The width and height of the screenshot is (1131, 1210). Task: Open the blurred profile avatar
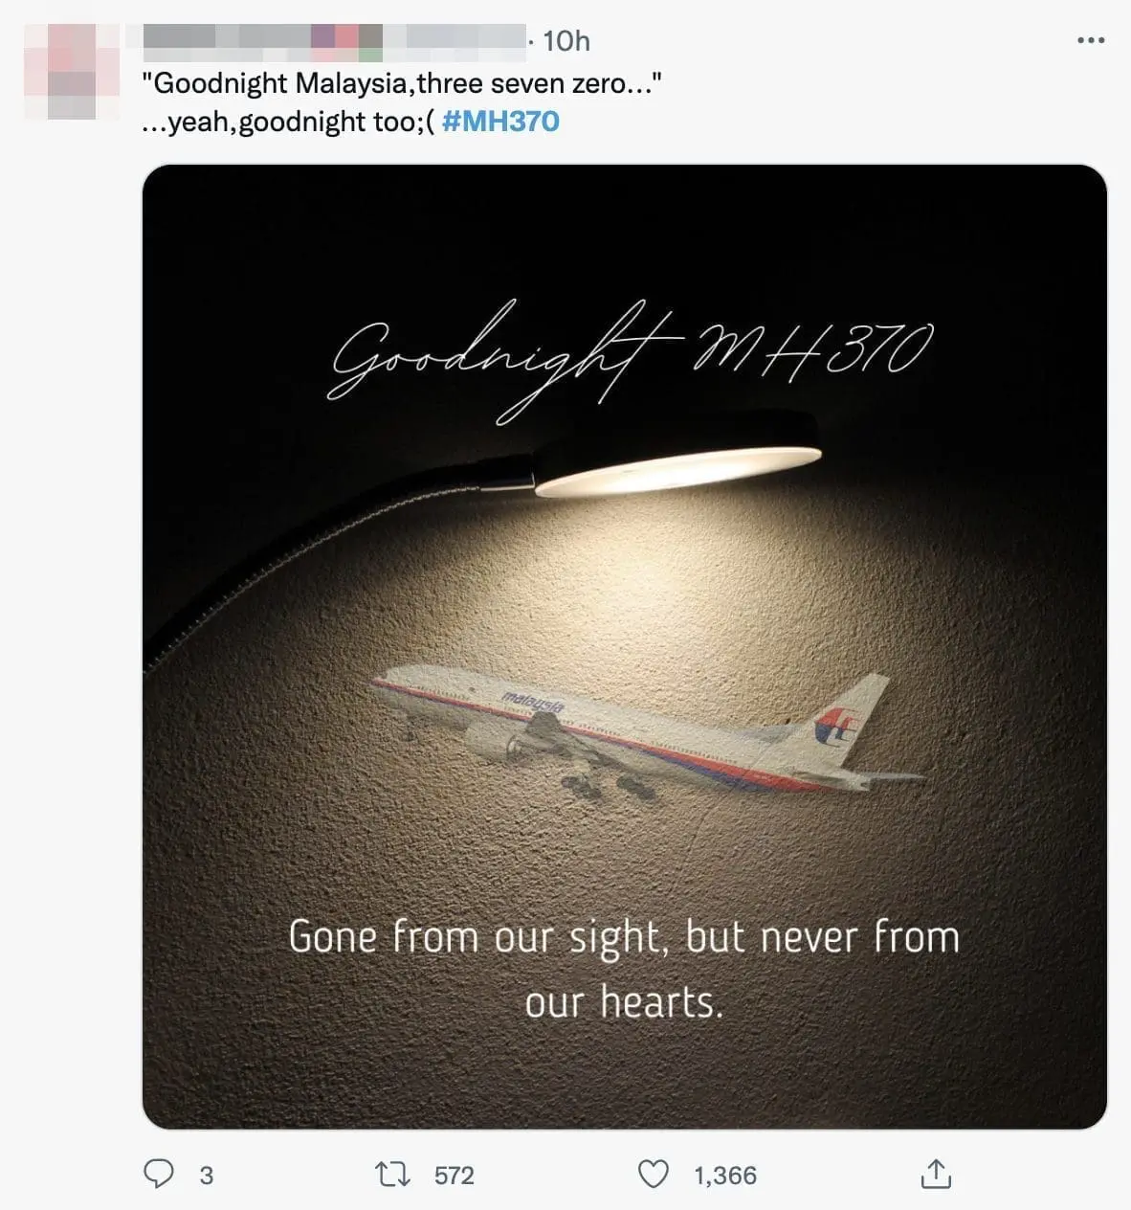(x=59, y=72)
